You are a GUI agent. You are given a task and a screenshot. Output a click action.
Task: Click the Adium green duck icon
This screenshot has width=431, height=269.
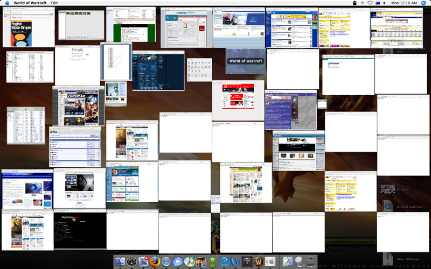tap(213, 262)
